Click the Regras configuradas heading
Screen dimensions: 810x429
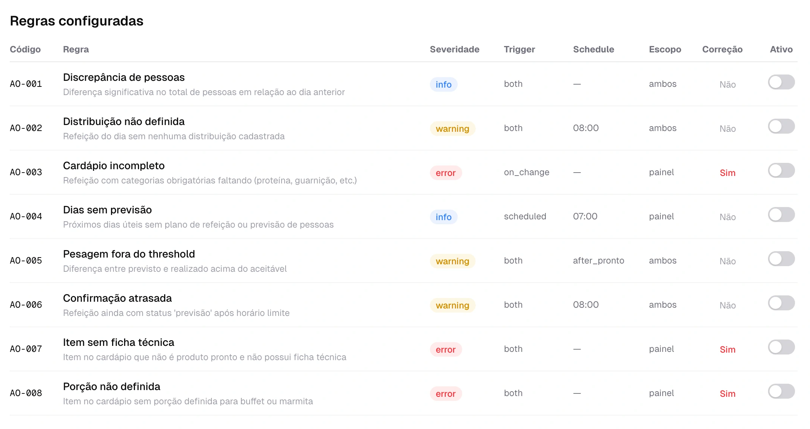click(76, 21)
